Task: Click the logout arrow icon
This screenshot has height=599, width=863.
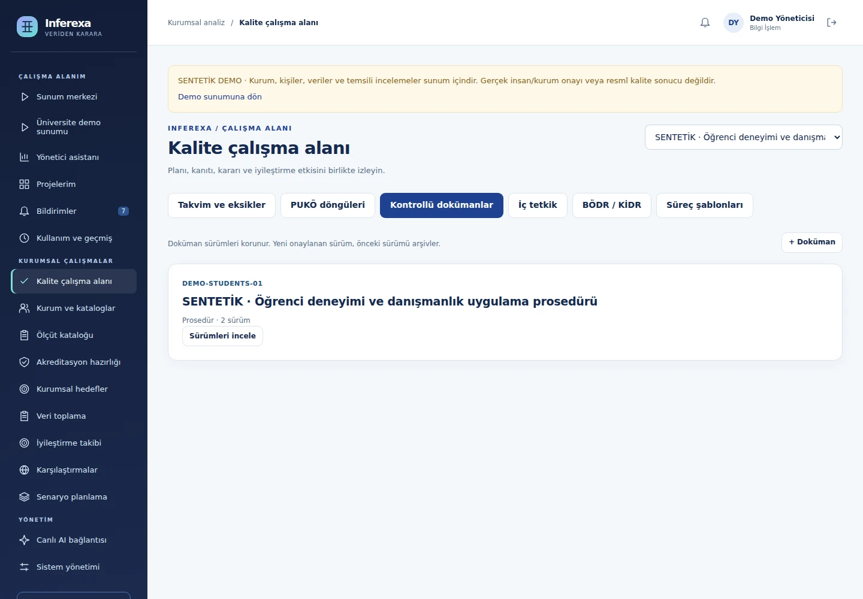Action: tap(831, 23)
